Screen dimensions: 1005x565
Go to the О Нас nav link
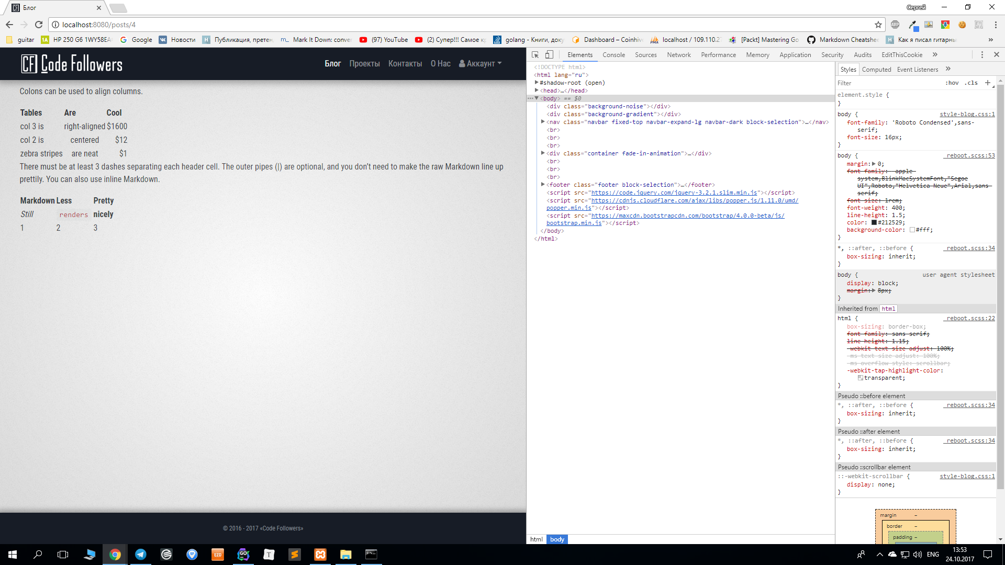click(440, 64)
